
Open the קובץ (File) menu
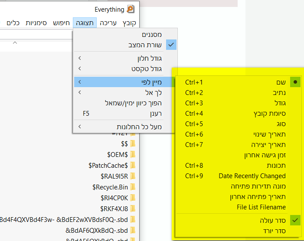(129, 23)
